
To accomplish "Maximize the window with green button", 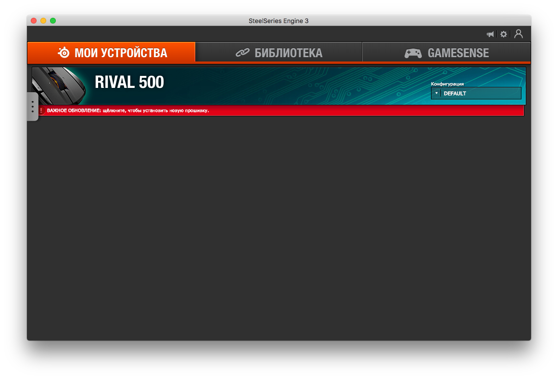I will tap(53, 21).
